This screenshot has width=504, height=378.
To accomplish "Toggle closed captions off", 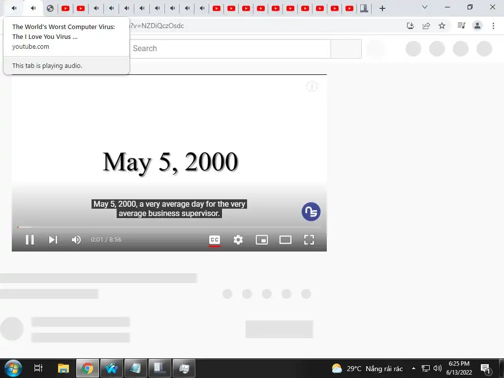I will (215, 240).
